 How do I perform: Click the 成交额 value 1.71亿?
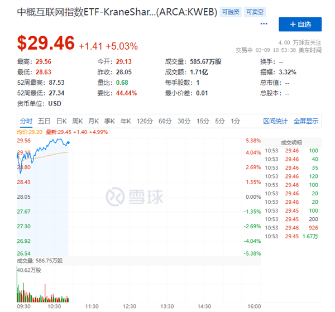click(x=199, y=72)
